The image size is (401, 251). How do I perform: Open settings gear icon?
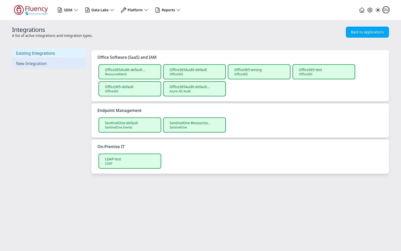coord(370,10)
